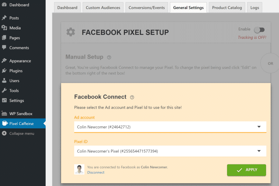
Task: Click the 'Ad account' field label
Action: pyautogui.click(x=84, y=118)
